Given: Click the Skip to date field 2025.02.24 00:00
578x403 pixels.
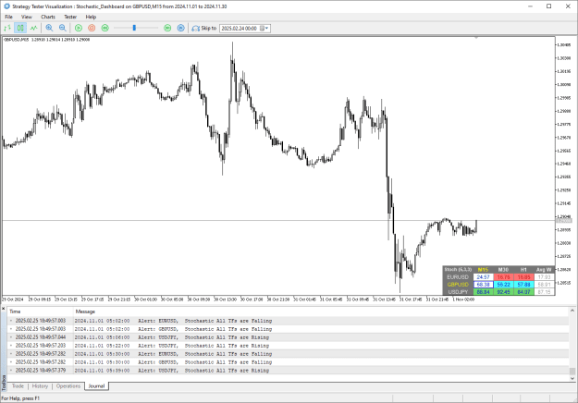Looking at the screenshot, I should [x=240, y=29].
